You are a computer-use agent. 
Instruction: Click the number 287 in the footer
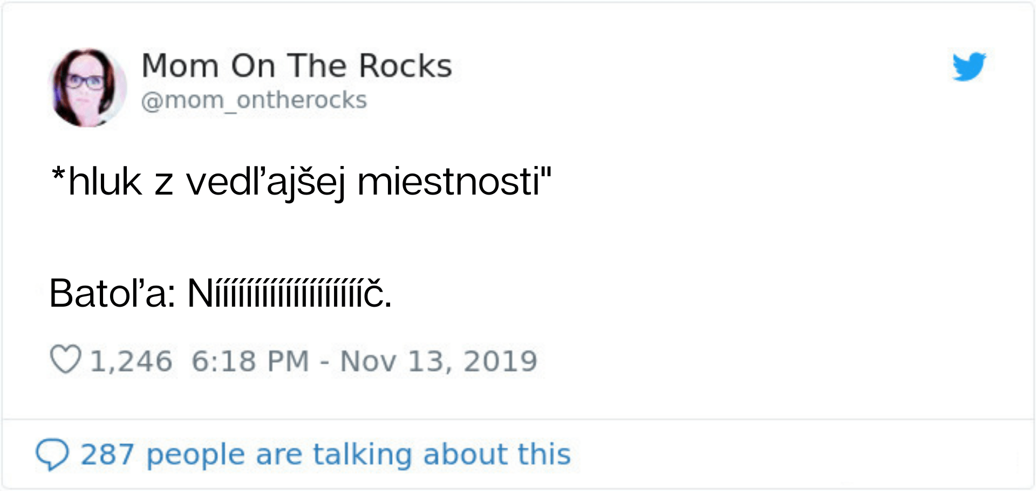click(107, 454)
